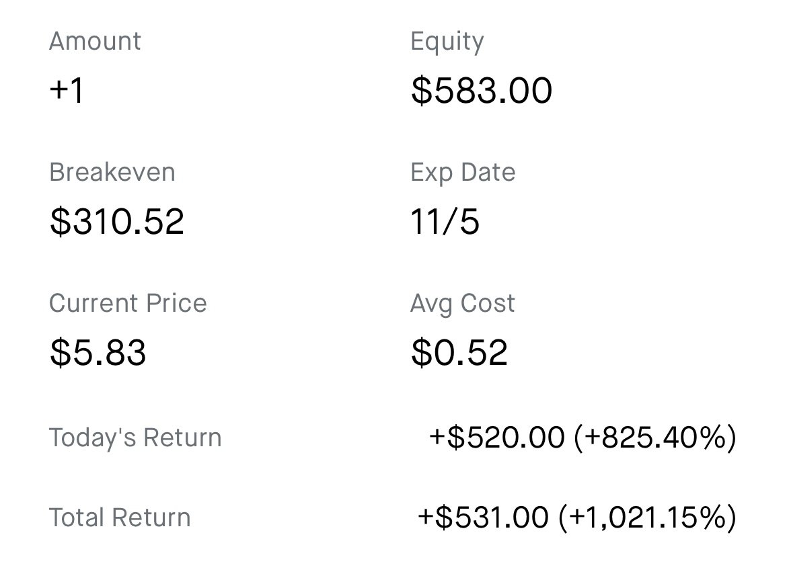Viewport: 787px width, 580px height.
Task: Click the Equity label
Action: (447, 42)
